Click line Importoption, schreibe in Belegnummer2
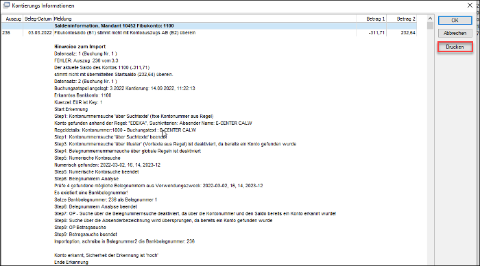This screenshot has width=480, height=266. 125,241
